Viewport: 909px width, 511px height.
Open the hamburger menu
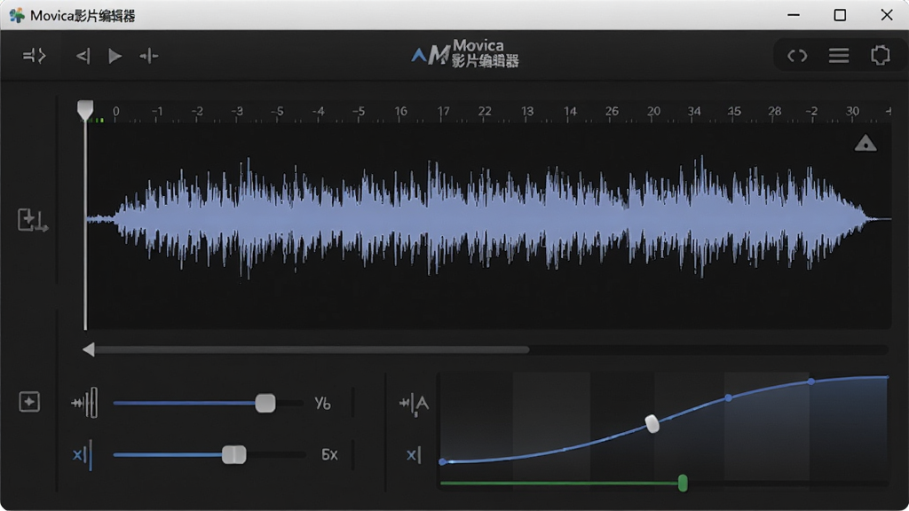(x=839, y=56)
